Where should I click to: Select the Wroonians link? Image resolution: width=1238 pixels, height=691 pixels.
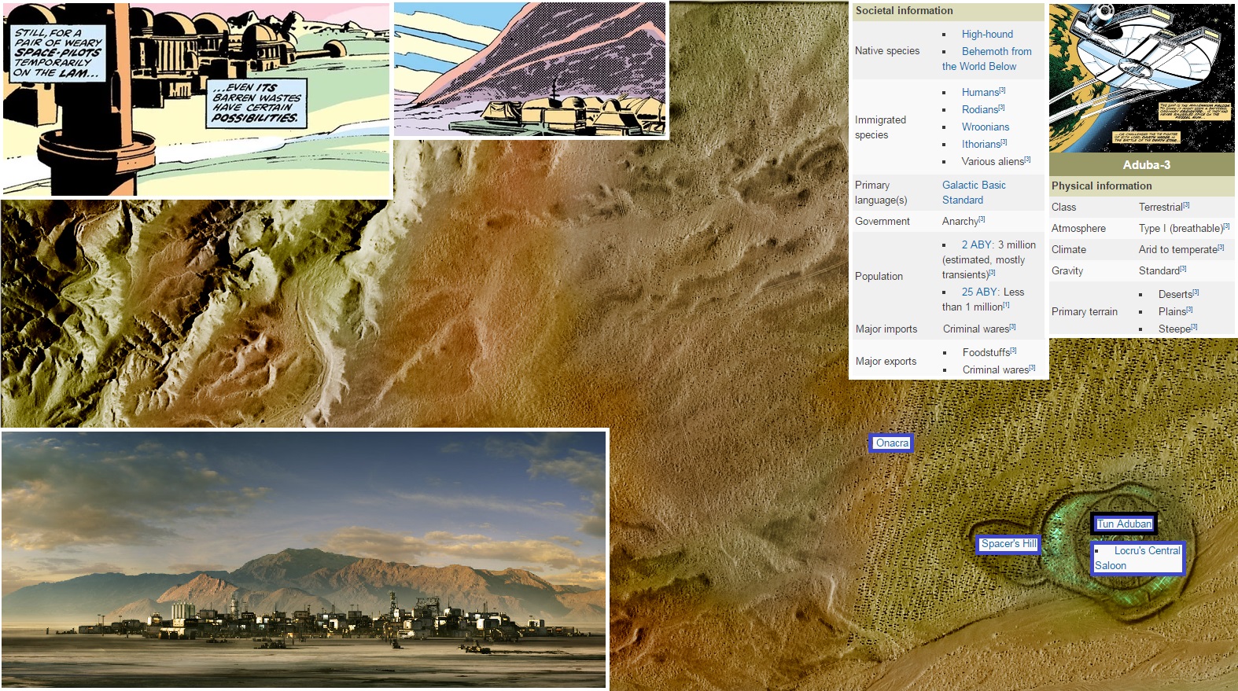pyautogui.click(x=985, y=127)
